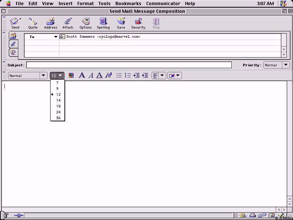Viewport: 293px width, 220px height.
Task: Choose font size 36 from the list
Action: click(58, 118)
